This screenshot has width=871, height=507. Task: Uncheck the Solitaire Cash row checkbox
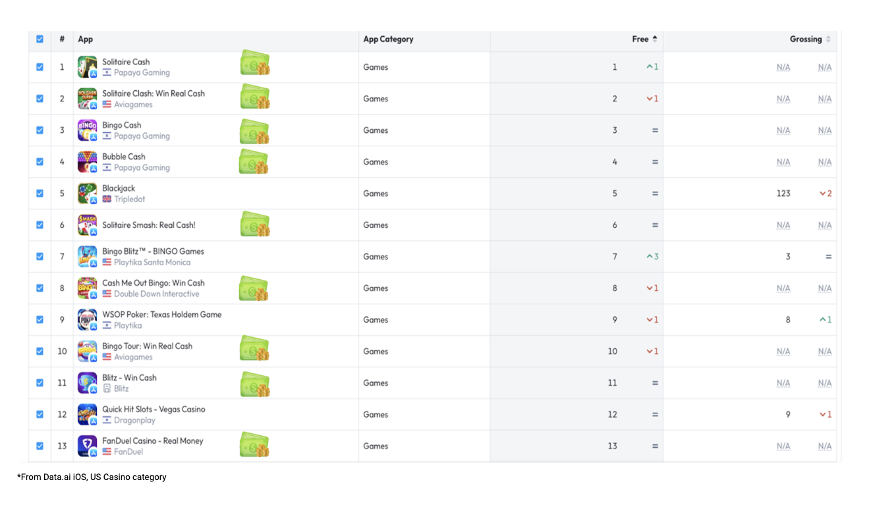(40, 67)
